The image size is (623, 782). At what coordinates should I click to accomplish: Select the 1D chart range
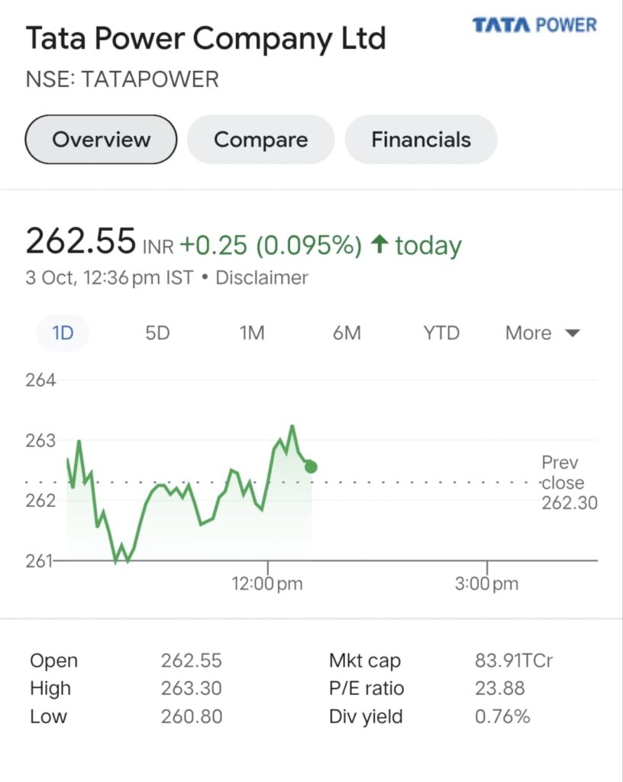(63, 333)
